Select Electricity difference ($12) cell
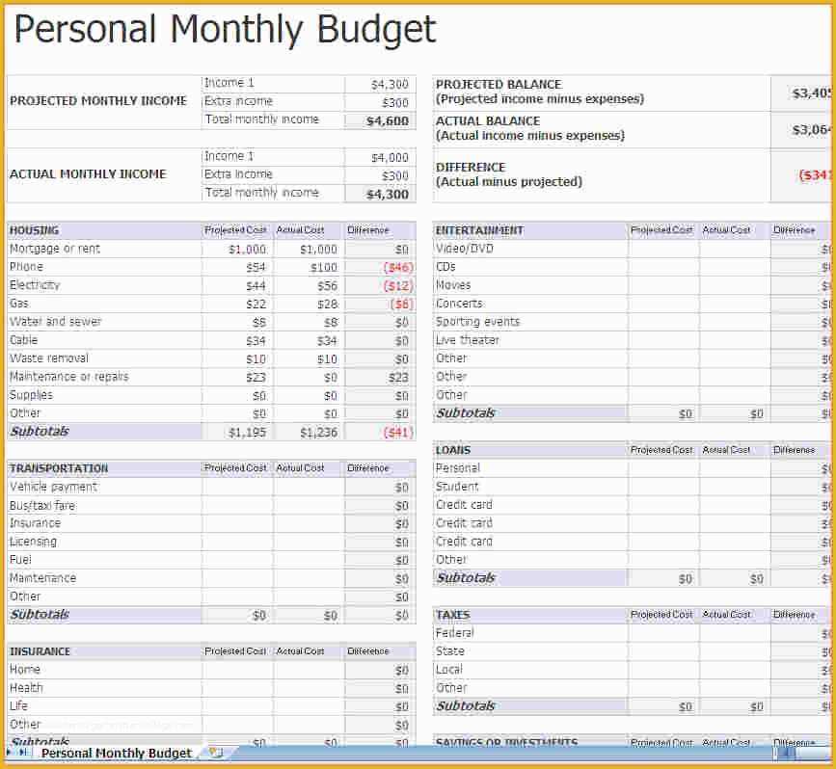836x769 pixels. (x=381, y=285)
